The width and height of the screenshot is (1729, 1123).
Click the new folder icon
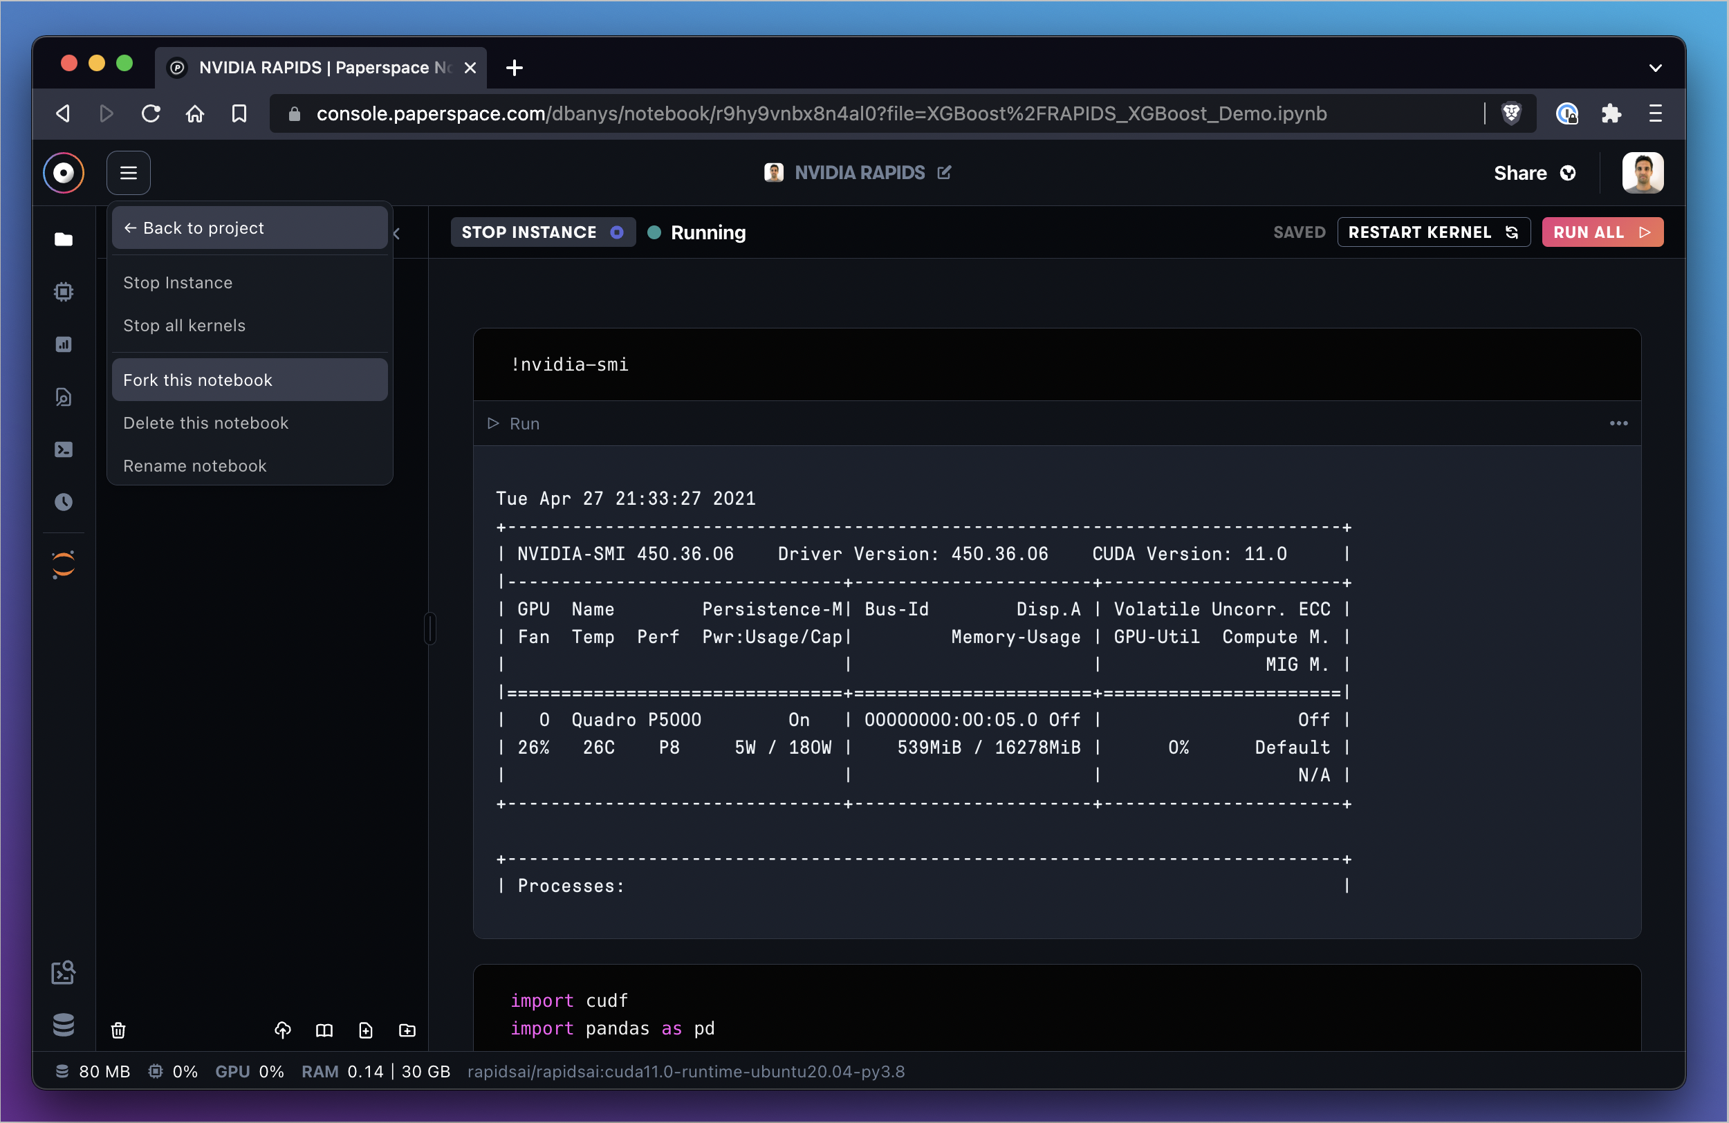coord(407,1030)
